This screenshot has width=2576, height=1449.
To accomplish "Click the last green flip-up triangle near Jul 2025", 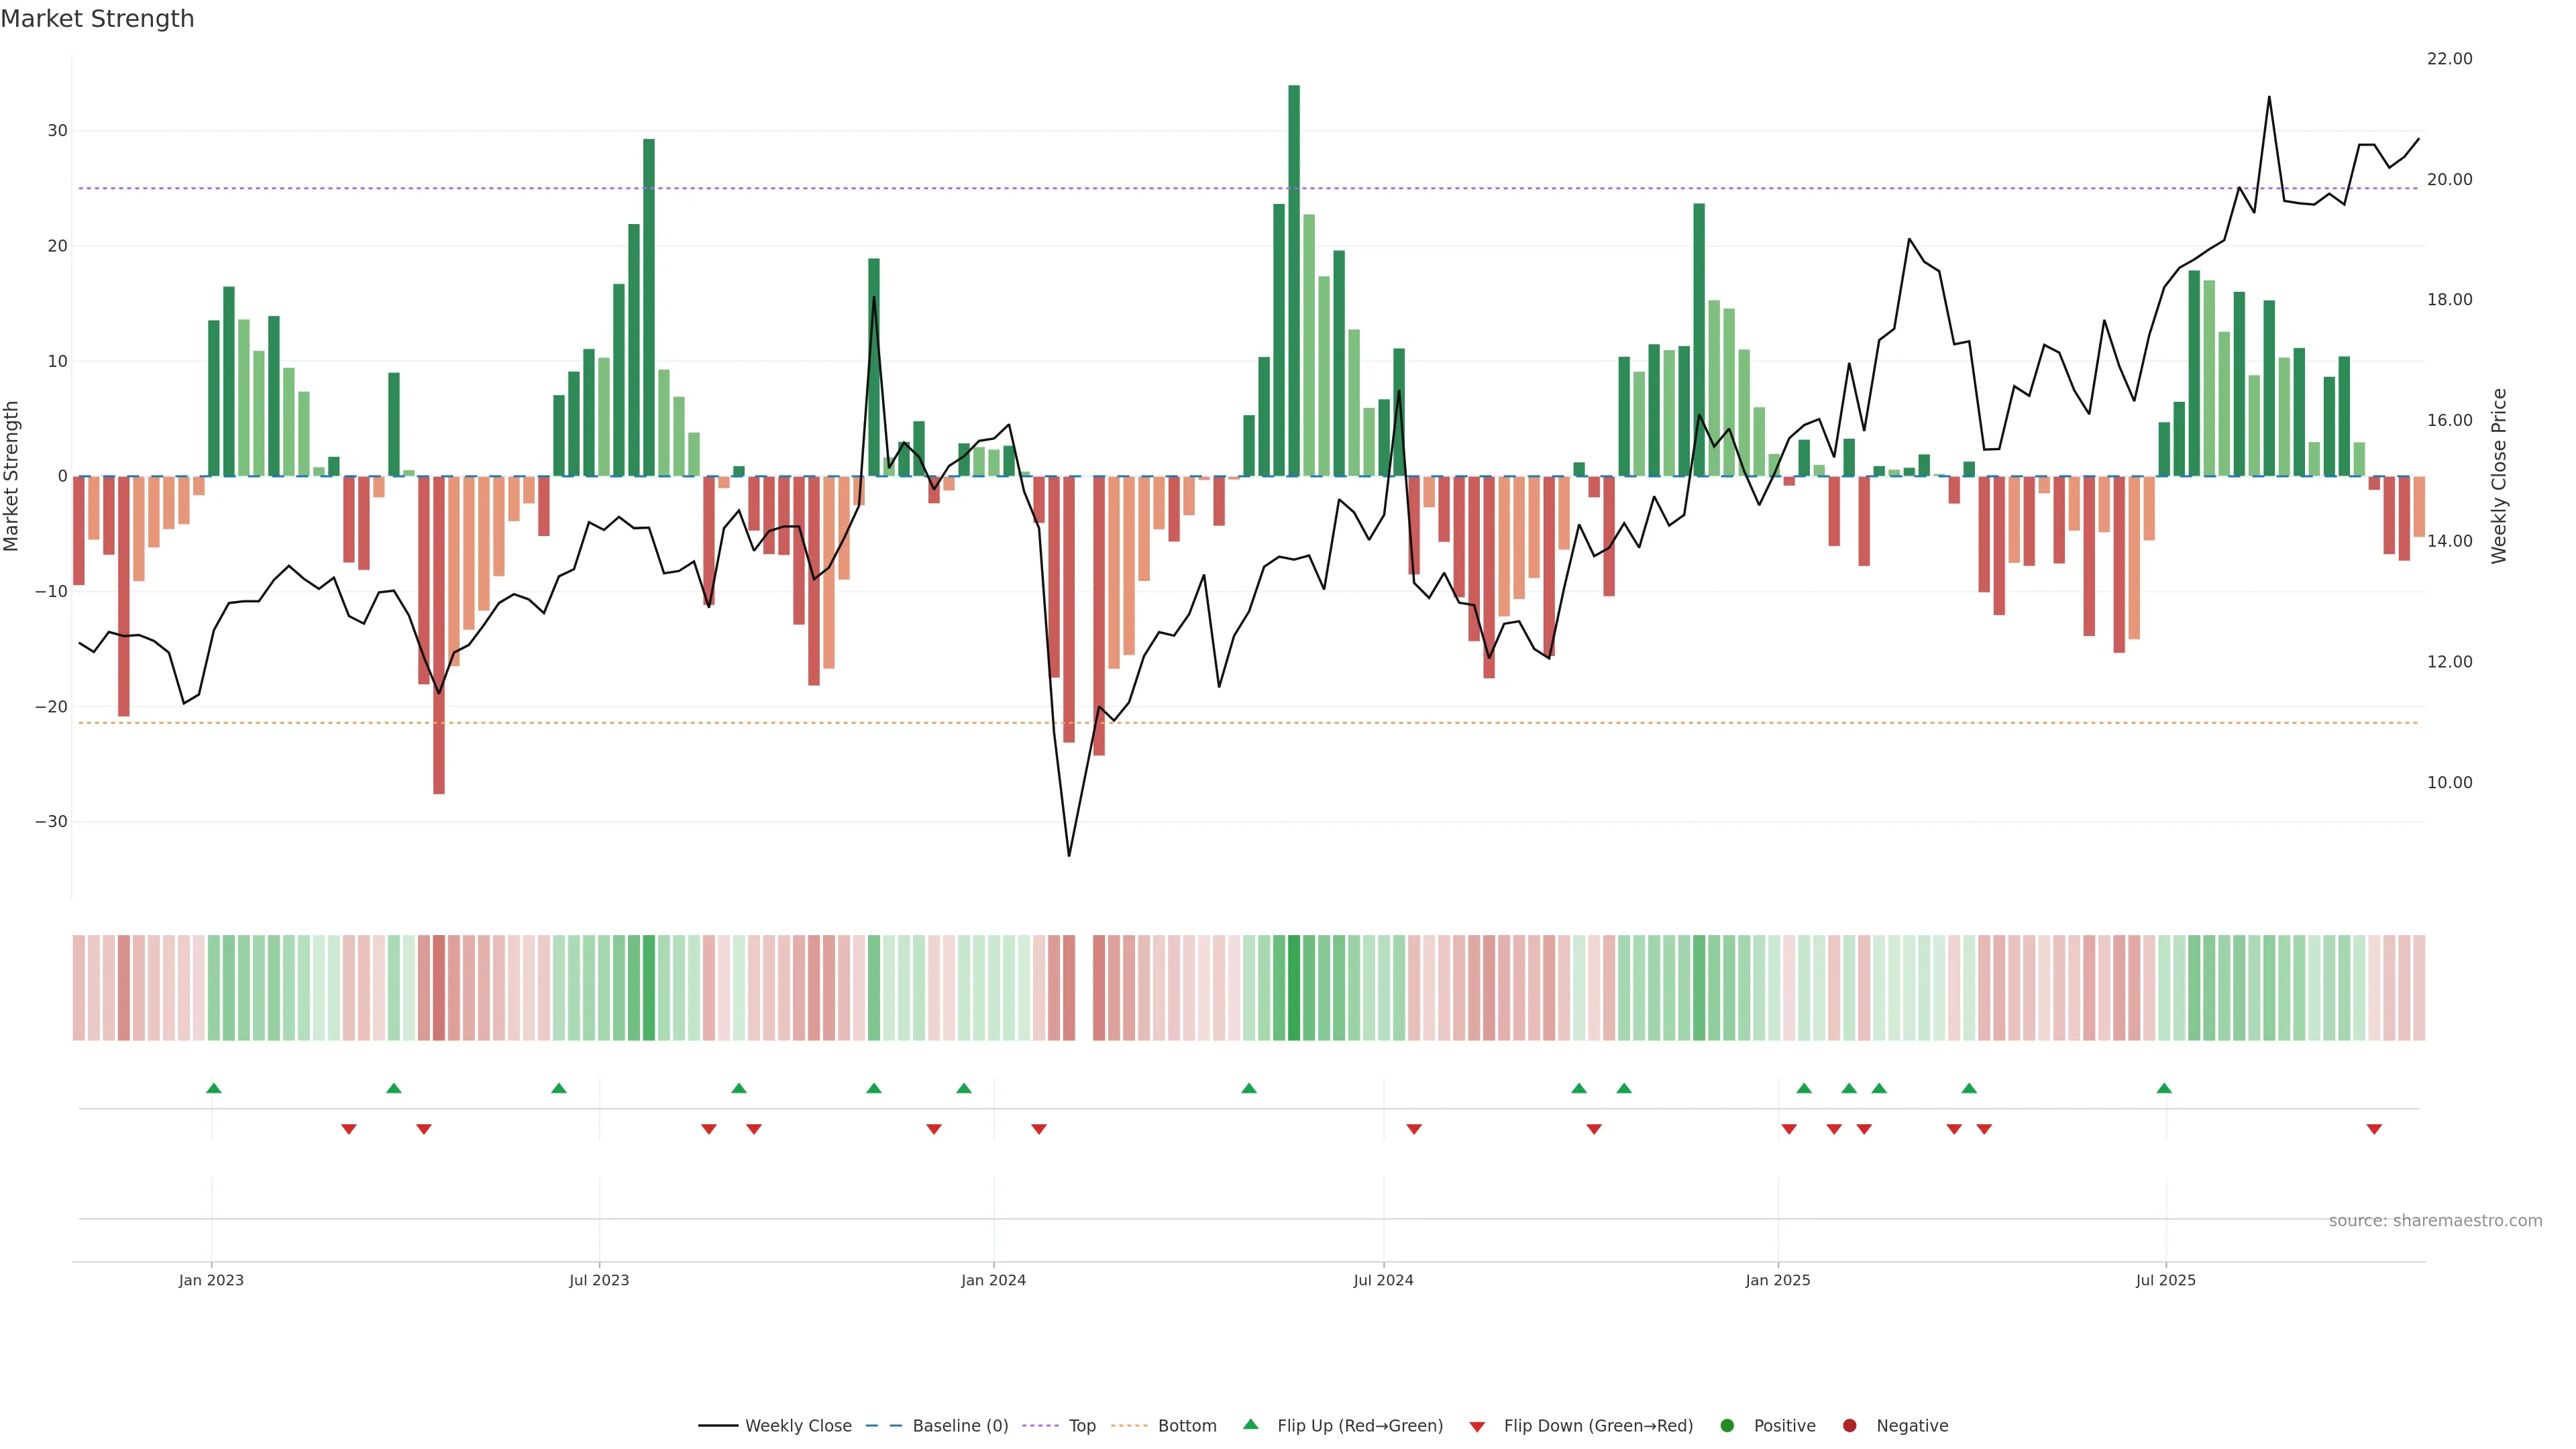I will click(x=2164, y=1088).
